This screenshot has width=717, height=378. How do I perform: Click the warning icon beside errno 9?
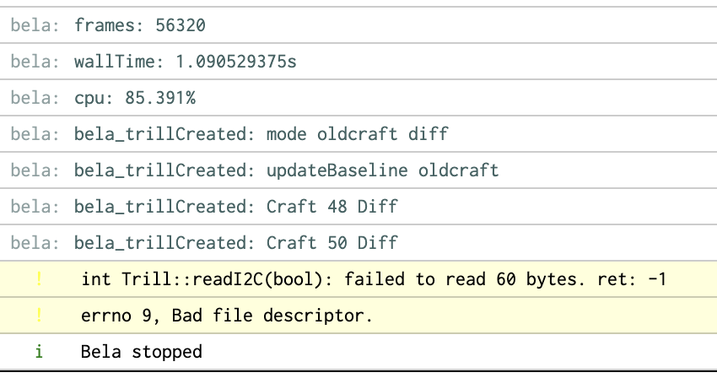click(39, 316)
